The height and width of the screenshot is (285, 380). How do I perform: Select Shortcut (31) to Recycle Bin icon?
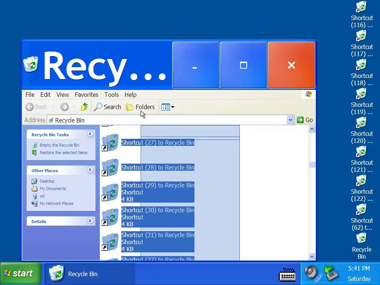click(110, 242)
